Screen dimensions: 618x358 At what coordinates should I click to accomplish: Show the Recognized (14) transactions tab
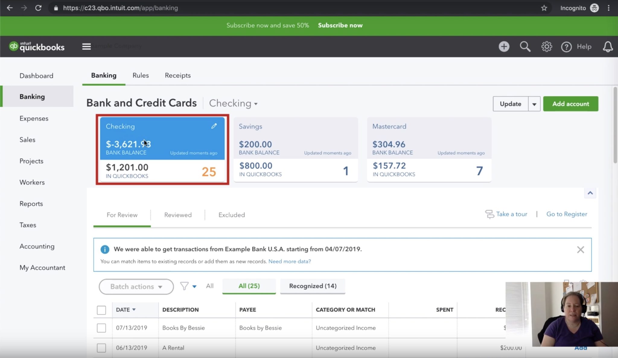[313, 286]
